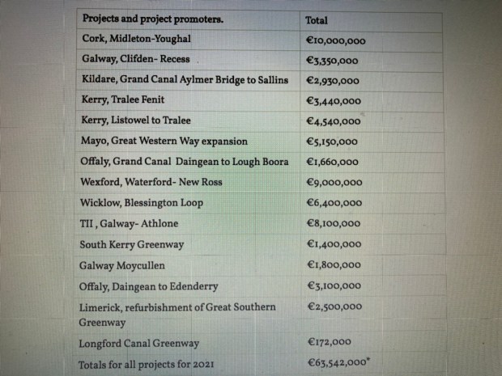This screenshot has width=502, height=376.
Task: Click the €63,542,000 totals amount
Action: pyautogui.click(x=337, y=365)
